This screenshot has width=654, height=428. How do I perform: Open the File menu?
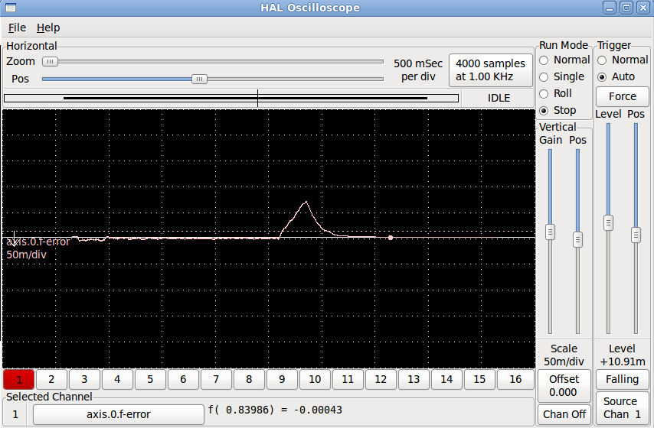pos(17,28)
